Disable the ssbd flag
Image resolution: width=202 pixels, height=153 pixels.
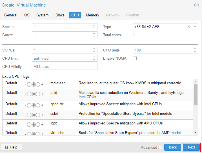[29, 115]
